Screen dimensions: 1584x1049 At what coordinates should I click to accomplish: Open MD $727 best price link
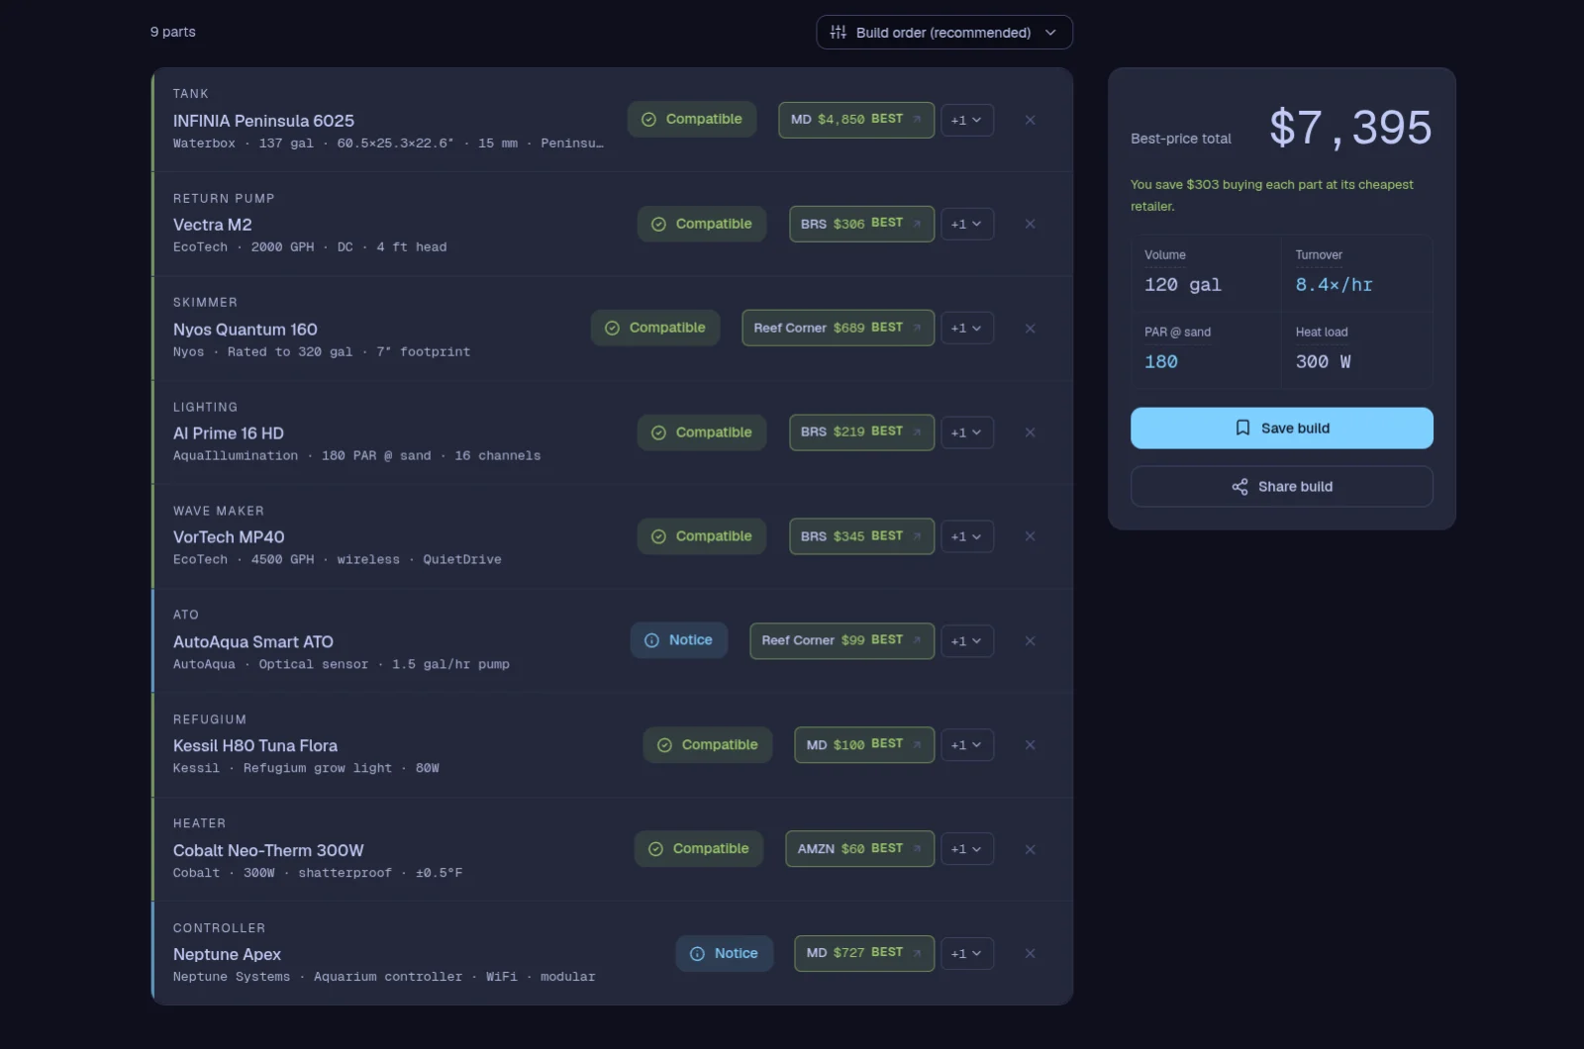[864, 953]
